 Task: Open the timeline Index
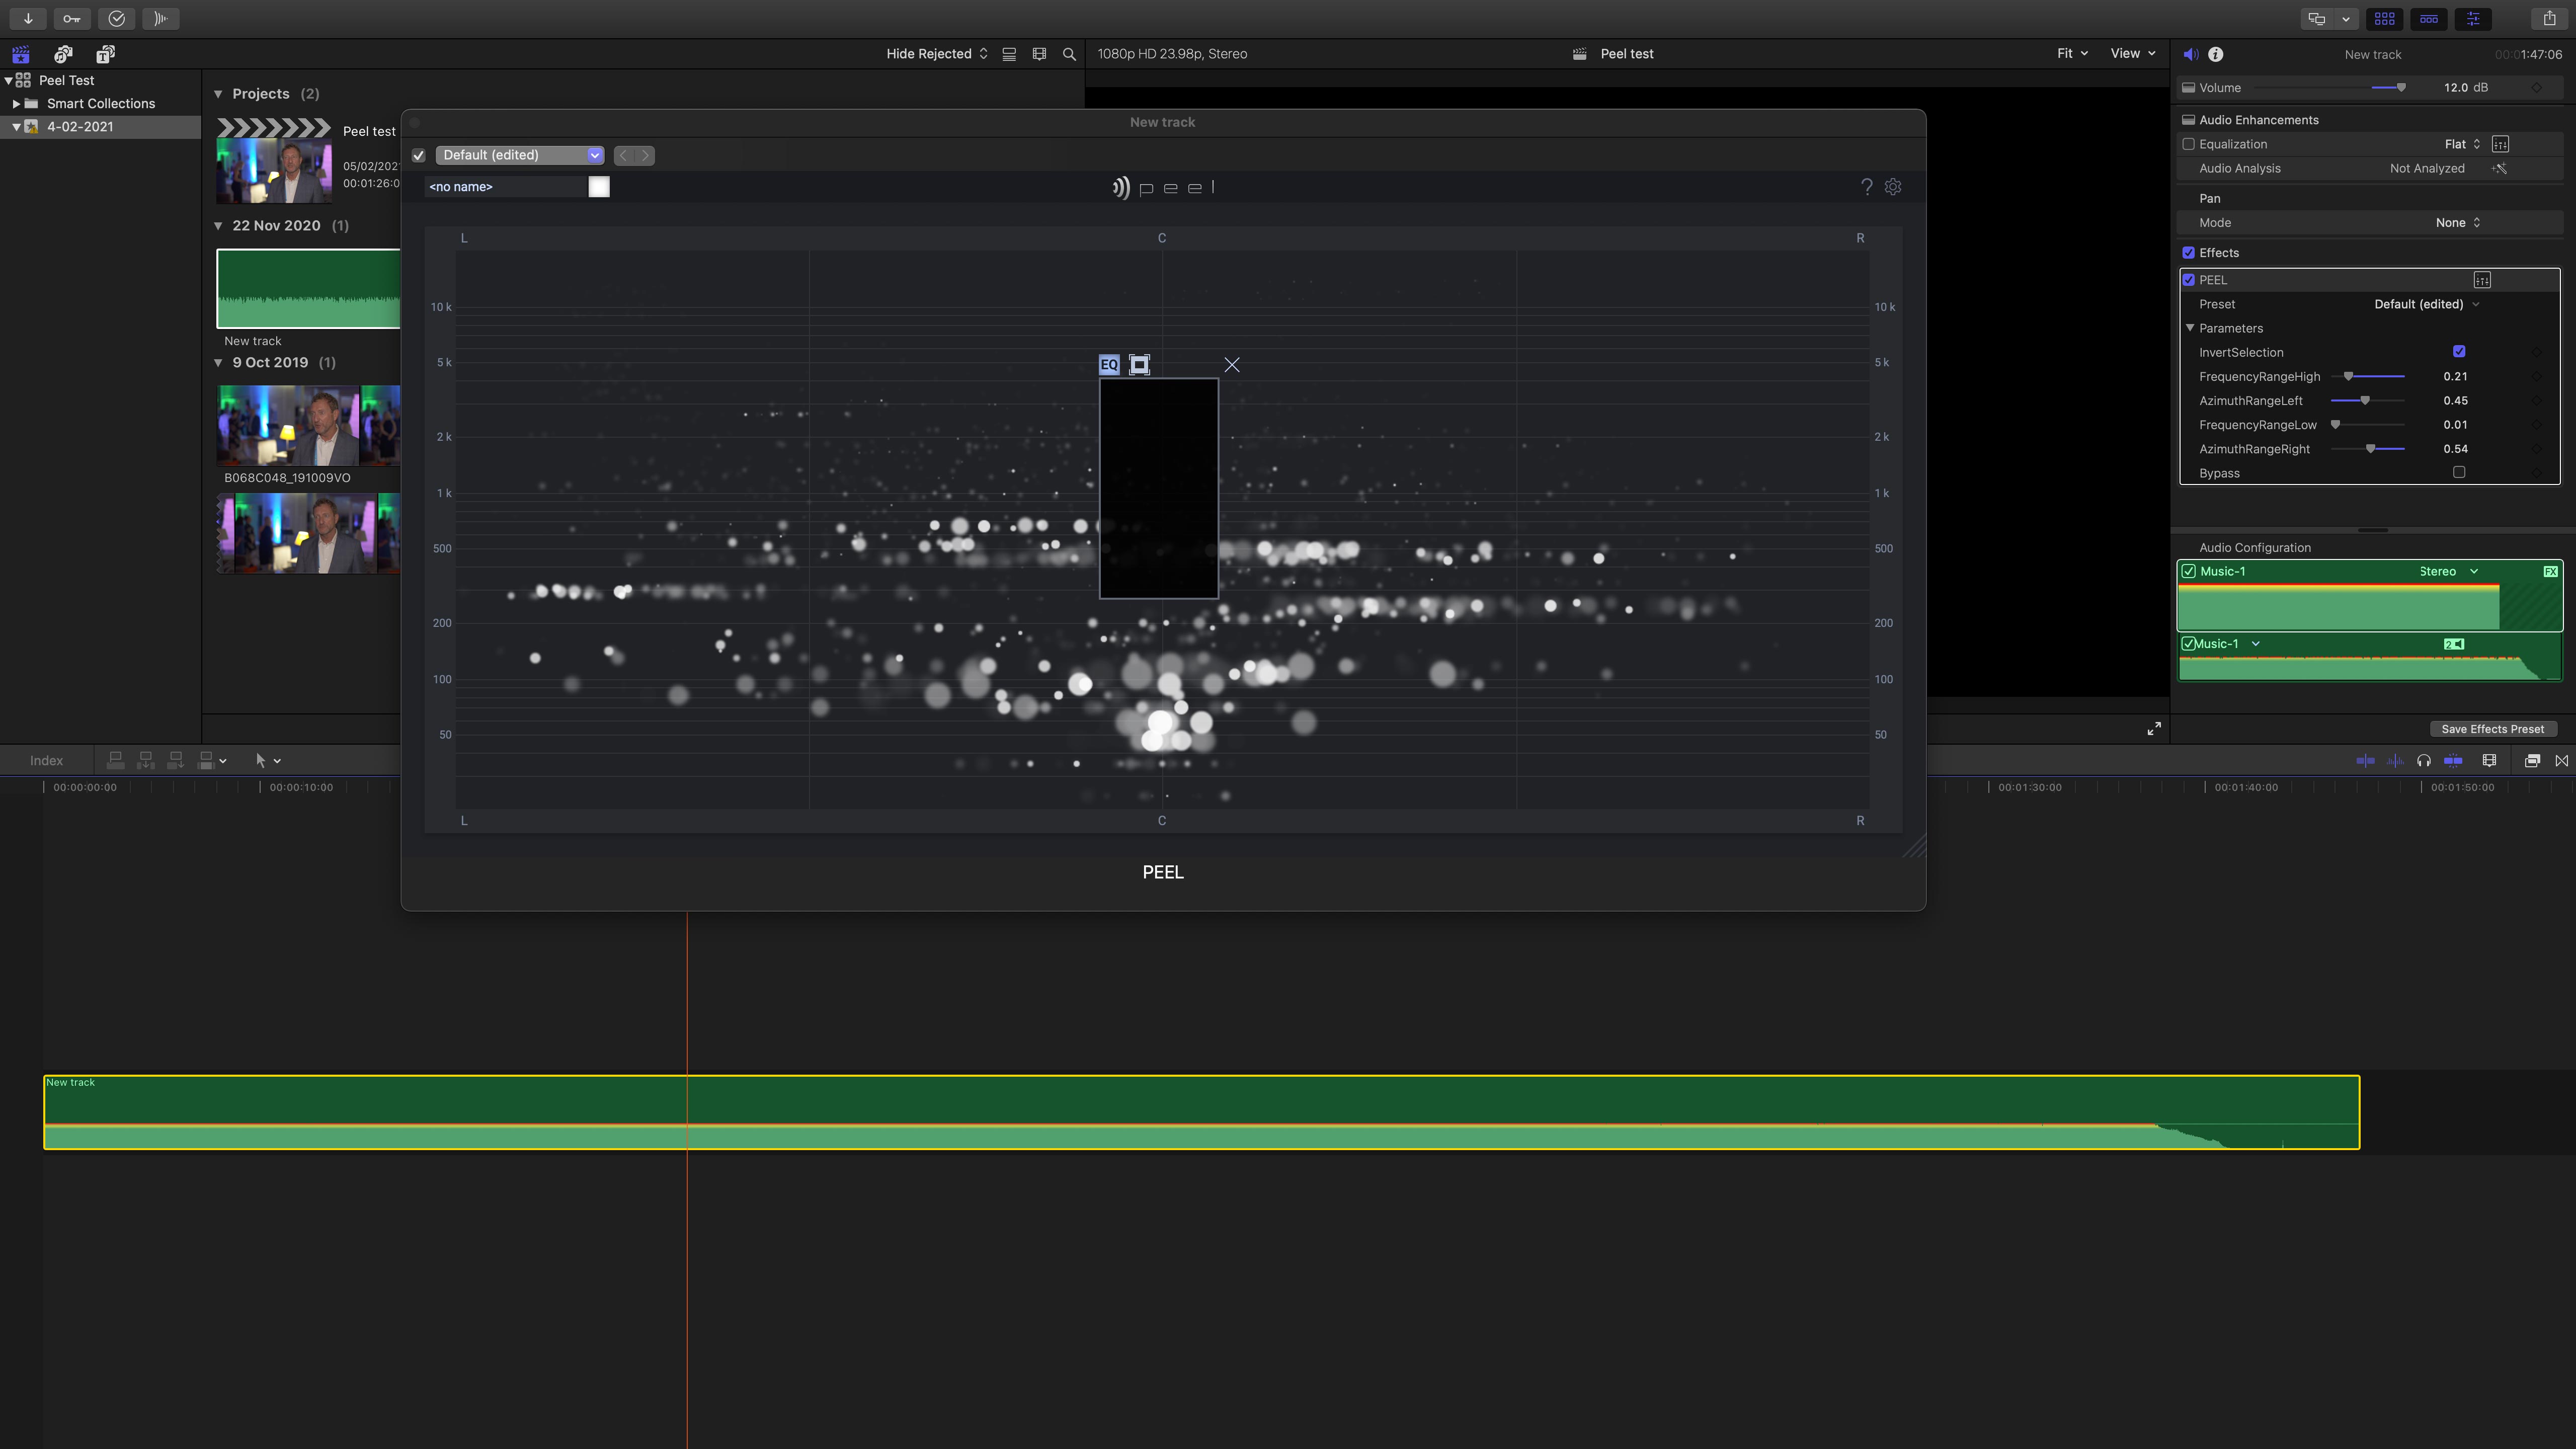pyautogui.click(x=46, y=760)
